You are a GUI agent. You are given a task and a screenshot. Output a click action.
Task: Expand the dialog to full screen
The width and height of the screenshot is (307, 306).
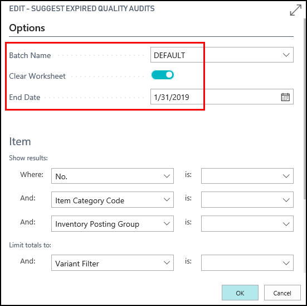tap(295, 10)
